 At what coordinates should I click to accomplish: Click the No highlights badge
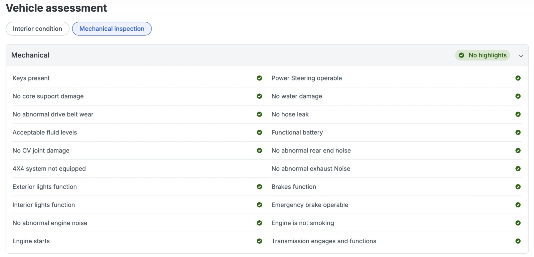(x=483, y=55)
